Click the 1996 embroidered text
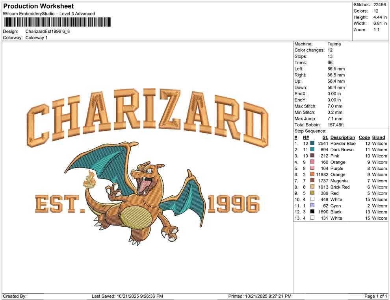The image size is (390, 300). pyautogui.click(x=234, y=204)
